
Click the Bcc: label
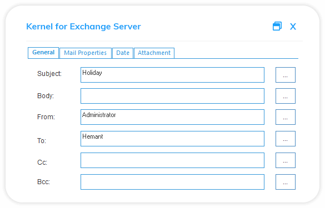(x=43, y=182)
